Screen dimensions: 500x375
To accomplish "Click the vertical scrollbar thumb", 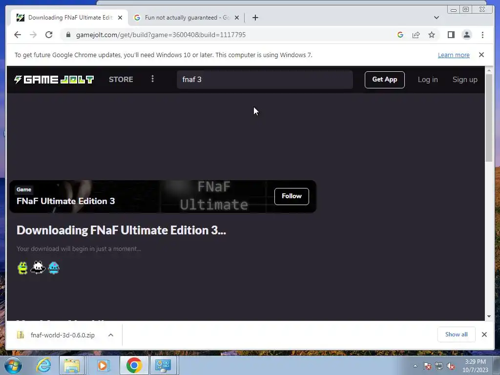I will tap(489, 118).
